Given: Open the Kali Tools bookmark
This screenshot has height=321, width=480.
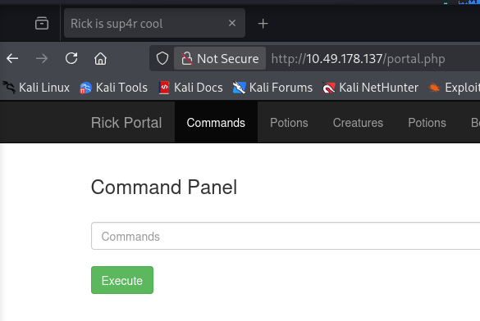Looking at the screenshot, I should (113, 88).
